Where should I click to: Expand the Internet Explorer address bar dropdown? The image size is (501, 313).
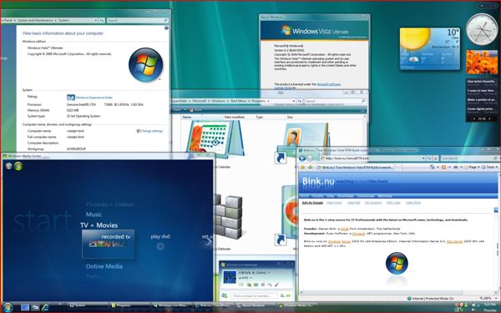pos(423,158)
